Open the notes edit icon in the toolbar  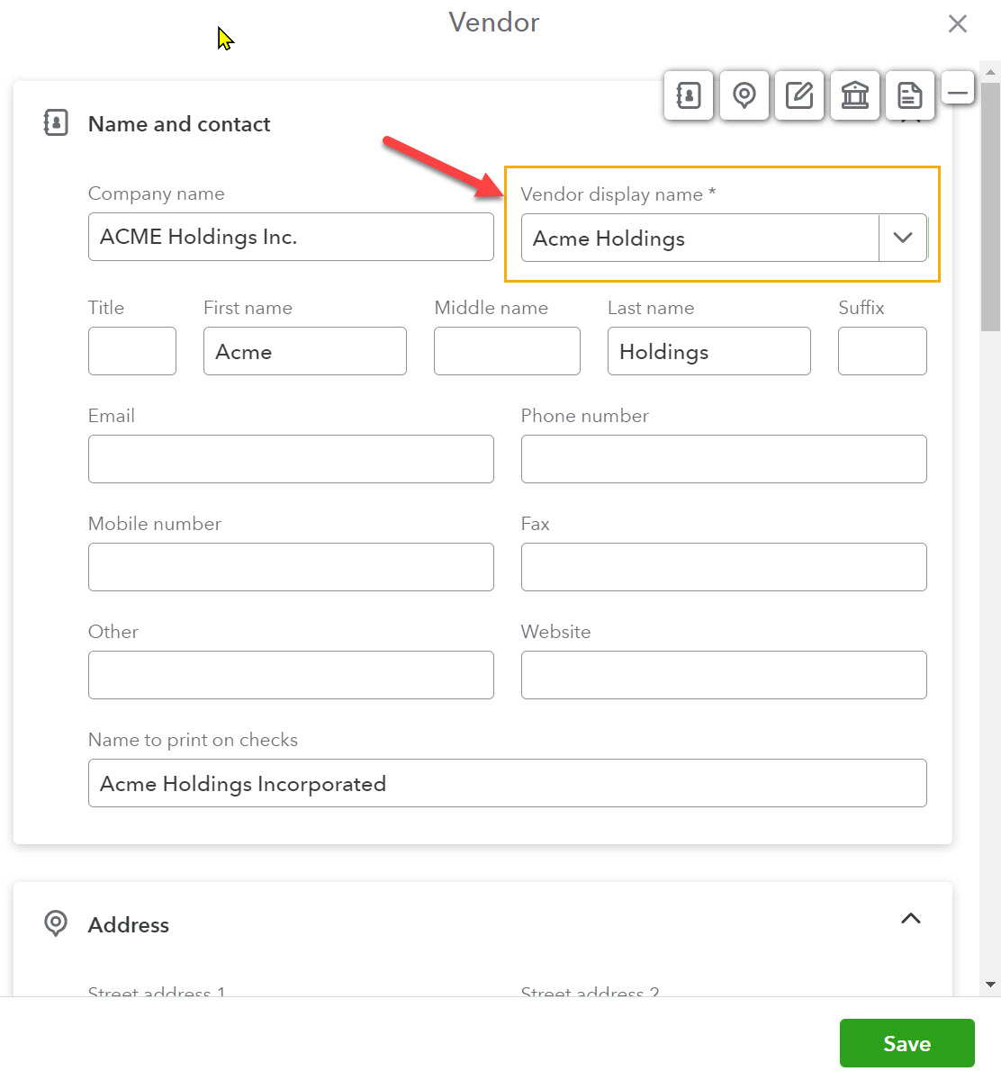[x=799, y=95]
